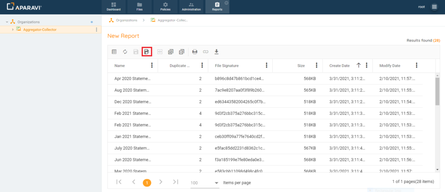The image size is (445, 192).
Task: Expand all groups in the toolbar
Action: (x=170, y=52)
